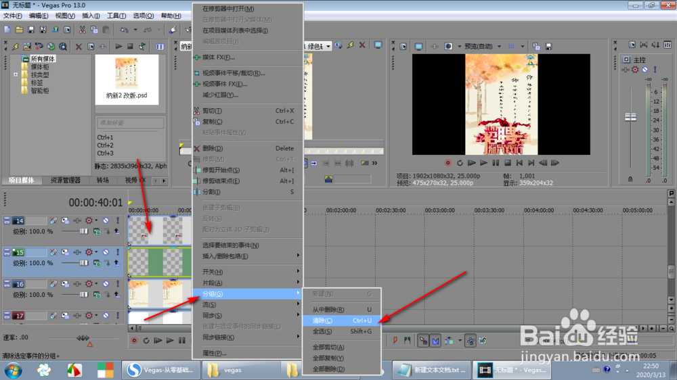
Task: Mute track 14
Action: [106, 220]
